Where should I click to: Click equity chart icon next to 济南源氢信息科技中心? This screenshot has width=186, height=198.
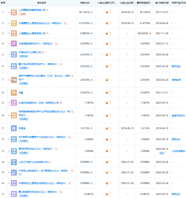coord(56,44)
